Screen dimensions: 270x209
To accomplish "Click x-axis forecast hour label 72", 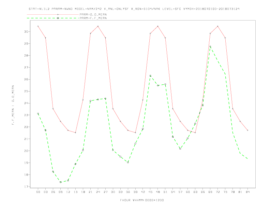I will pos(217,192).
